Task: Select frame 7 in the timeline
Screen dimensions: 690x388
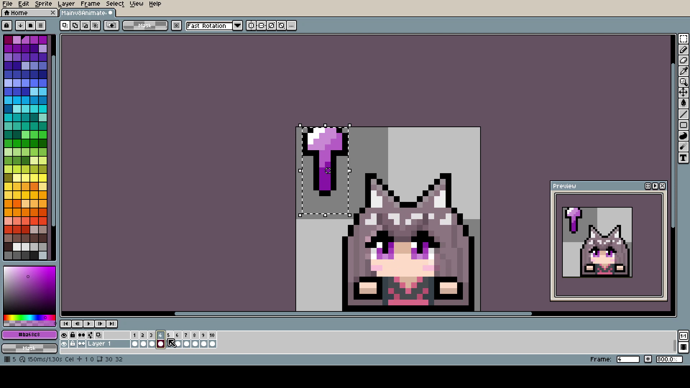Action: pos(186,335)
